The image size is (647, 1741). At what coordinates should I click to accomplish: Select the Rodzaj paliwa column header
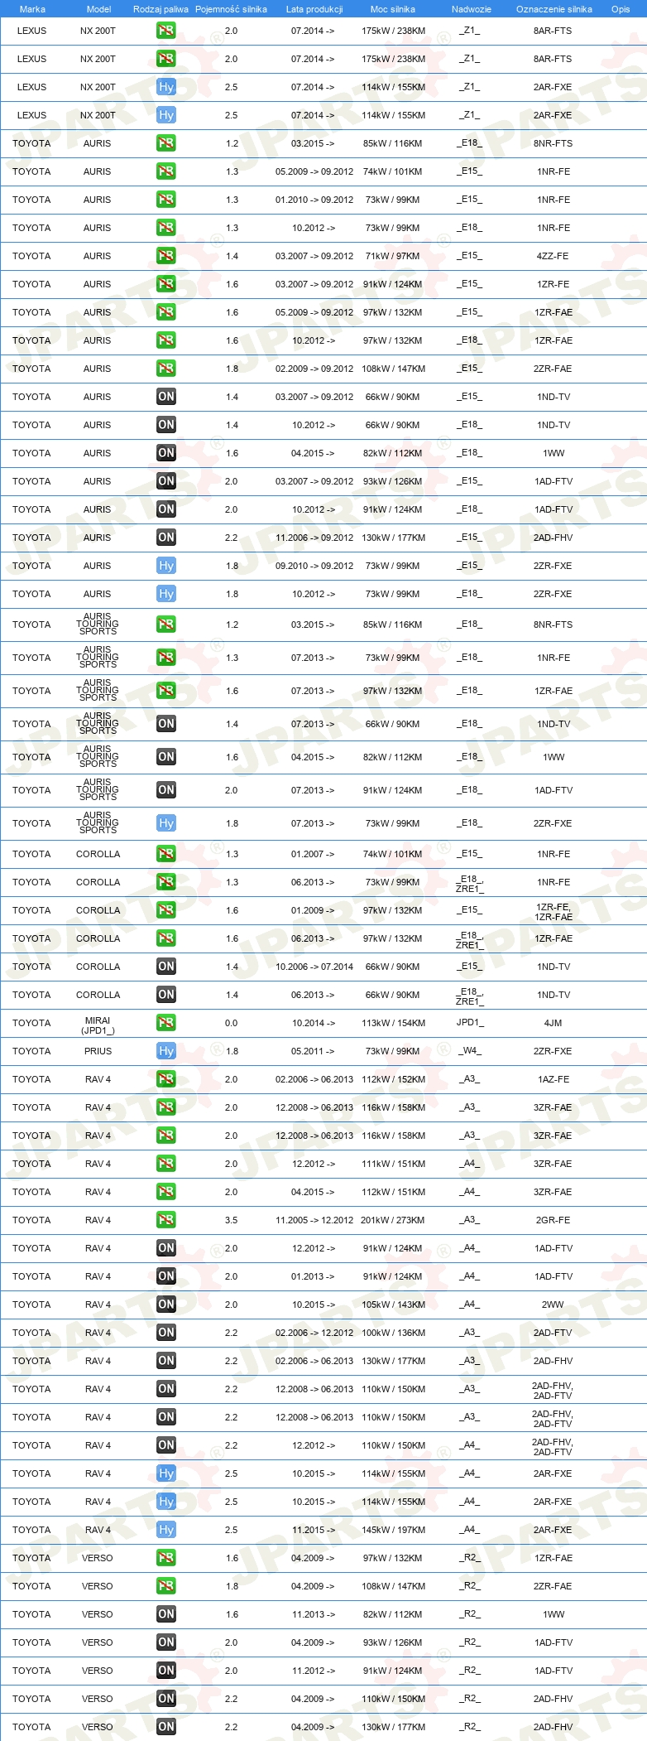point(161,9)
